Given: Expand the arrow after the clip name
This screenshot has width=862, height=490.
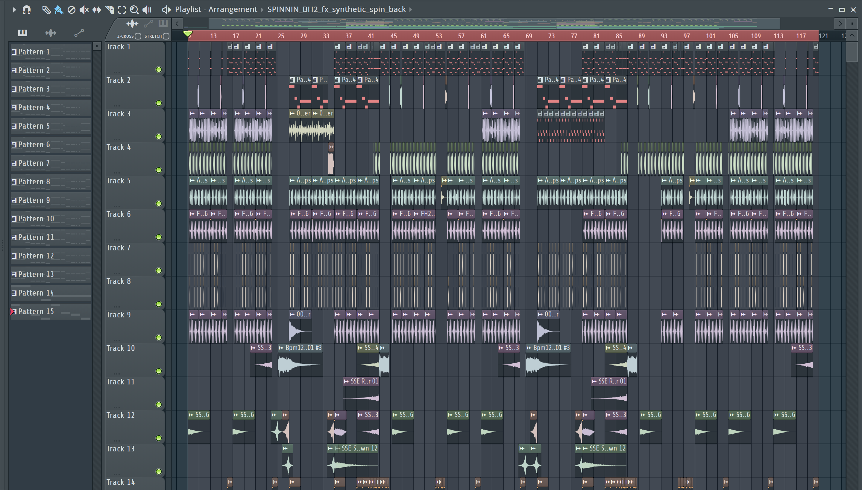Looking at the screenshot, I should pyautogui.click(x=410, y=10).
